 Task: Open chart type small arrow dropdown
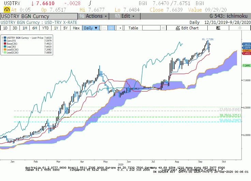[x=120, y=28]
